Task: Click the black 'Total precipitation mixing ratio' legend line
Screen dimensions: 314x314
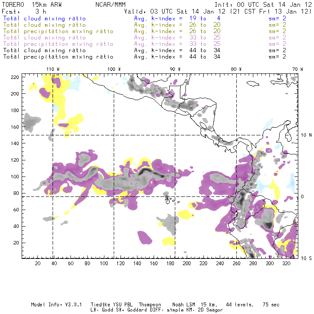Action: [x=58, y=57]
